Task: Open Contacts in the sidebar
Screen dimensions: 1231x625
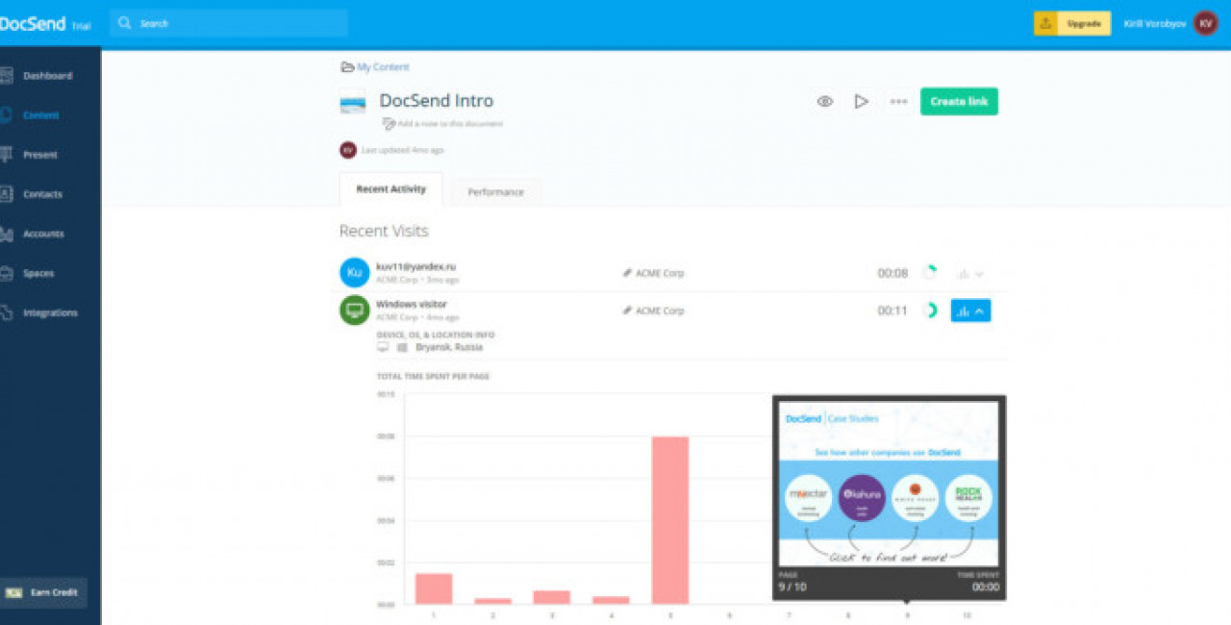Action: click(42, 193)
